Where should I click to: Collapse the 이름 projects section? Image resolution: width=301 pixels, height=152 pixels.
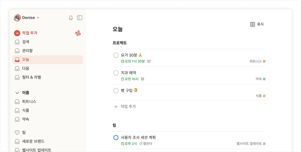17,93
